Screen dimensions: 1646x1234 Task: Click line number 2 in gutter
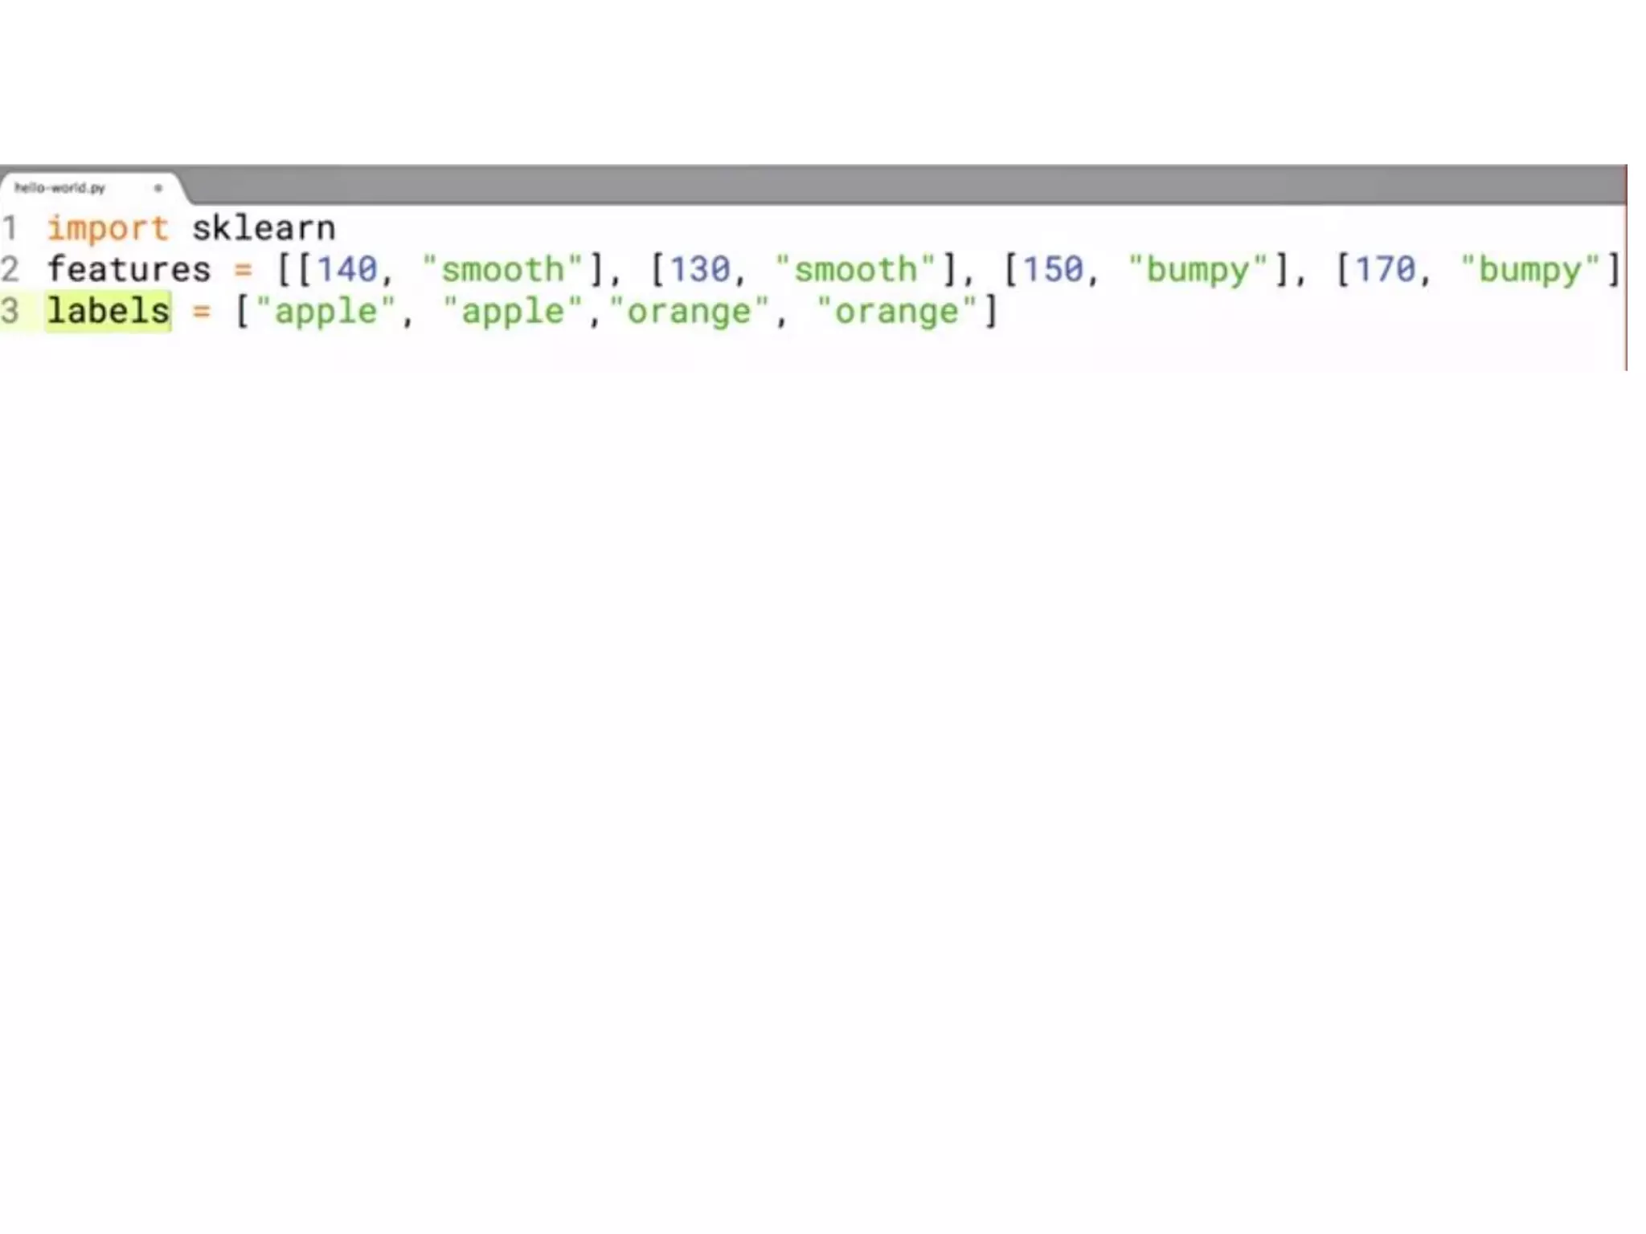[10, 269]
